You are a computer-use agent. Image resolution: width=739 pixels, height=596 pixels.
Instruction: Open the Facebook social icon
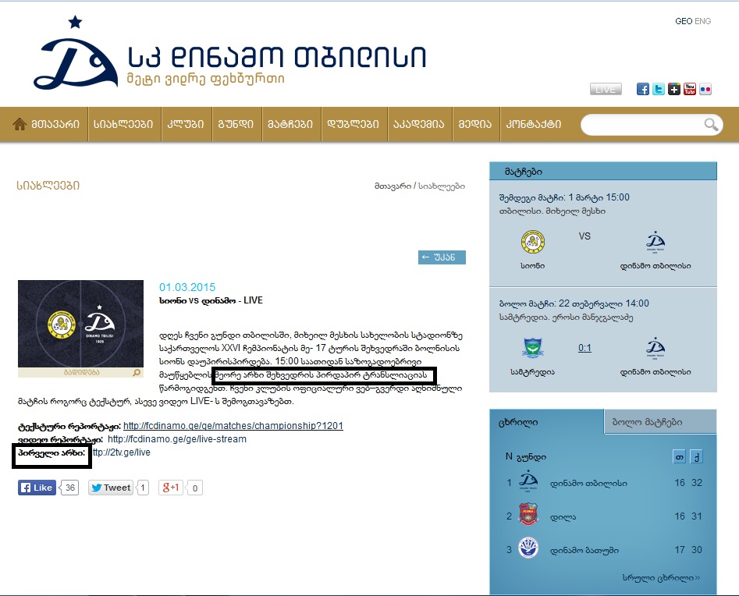642,89
